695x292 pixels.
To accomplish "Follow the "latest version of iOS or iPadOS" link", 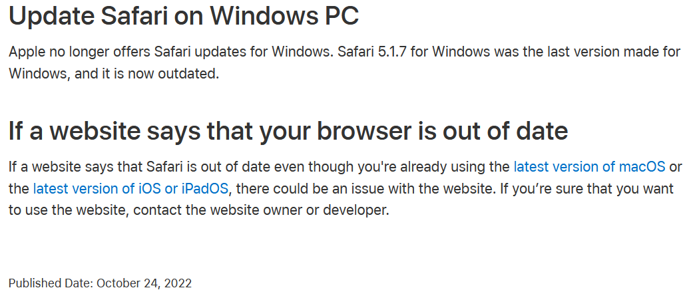I will [131, 188].
